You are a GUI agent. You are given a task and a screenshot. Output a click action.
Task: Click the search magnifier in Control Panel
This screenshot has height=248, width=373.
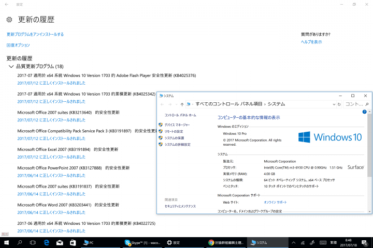[x=367, y=104]
